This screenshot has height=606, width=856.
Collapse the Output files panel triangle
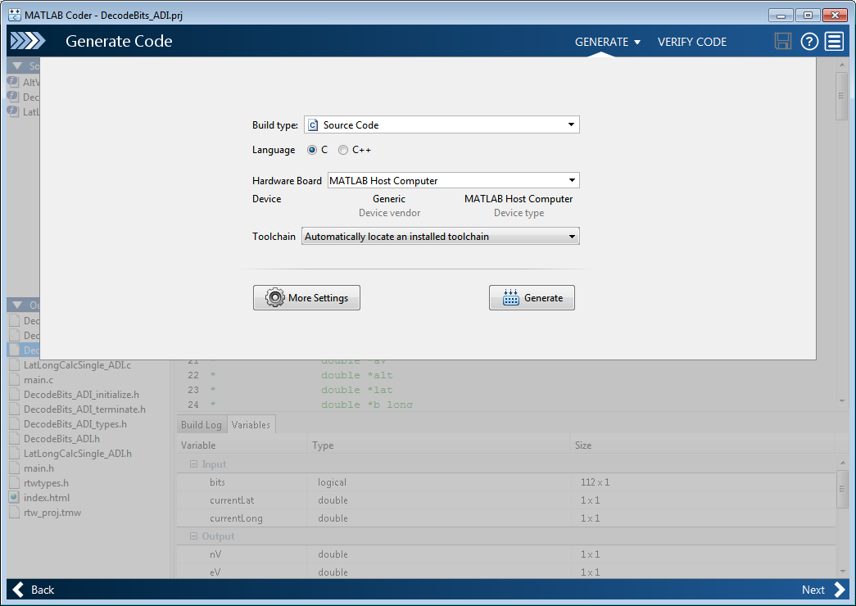(x=17, y=305)
